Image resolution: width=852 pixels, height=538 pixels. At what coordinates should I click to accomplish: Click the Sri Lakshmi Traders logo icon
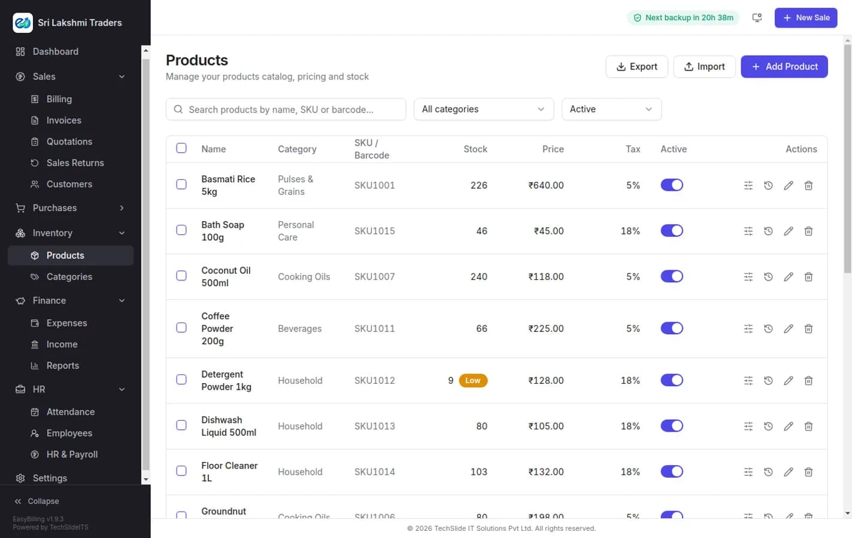[x=23, y=23]
